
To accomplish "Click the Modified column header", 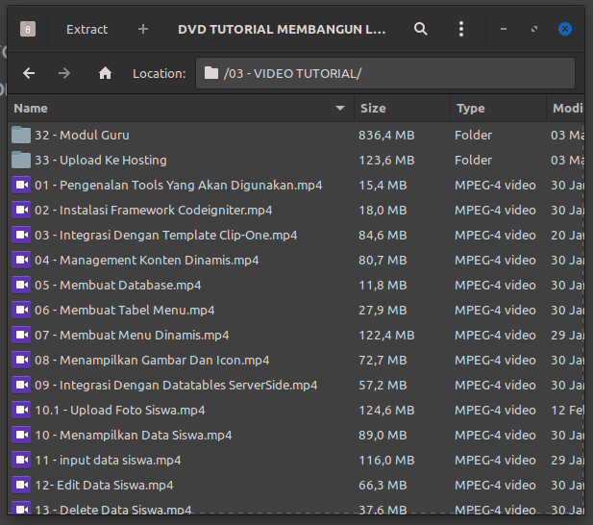I will pyautogui.click(x=567, y=109).
